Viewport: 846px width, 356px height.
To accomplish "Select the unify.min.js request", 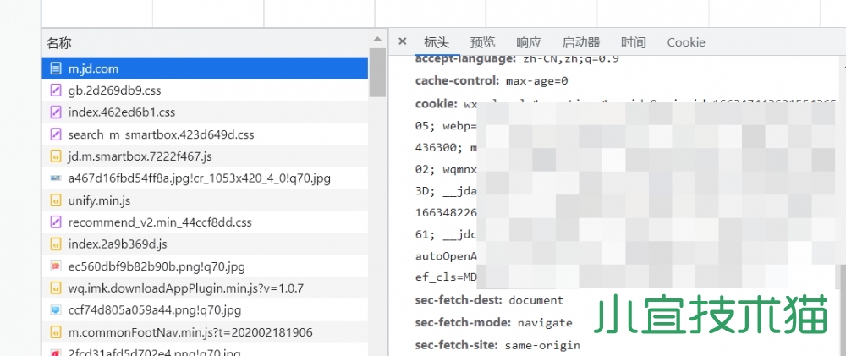I will [x=205, y=200].
